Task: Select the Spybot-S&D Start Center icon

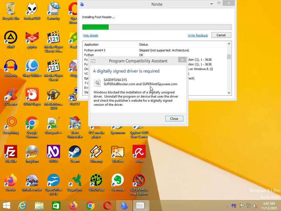Action: (139, 132)
